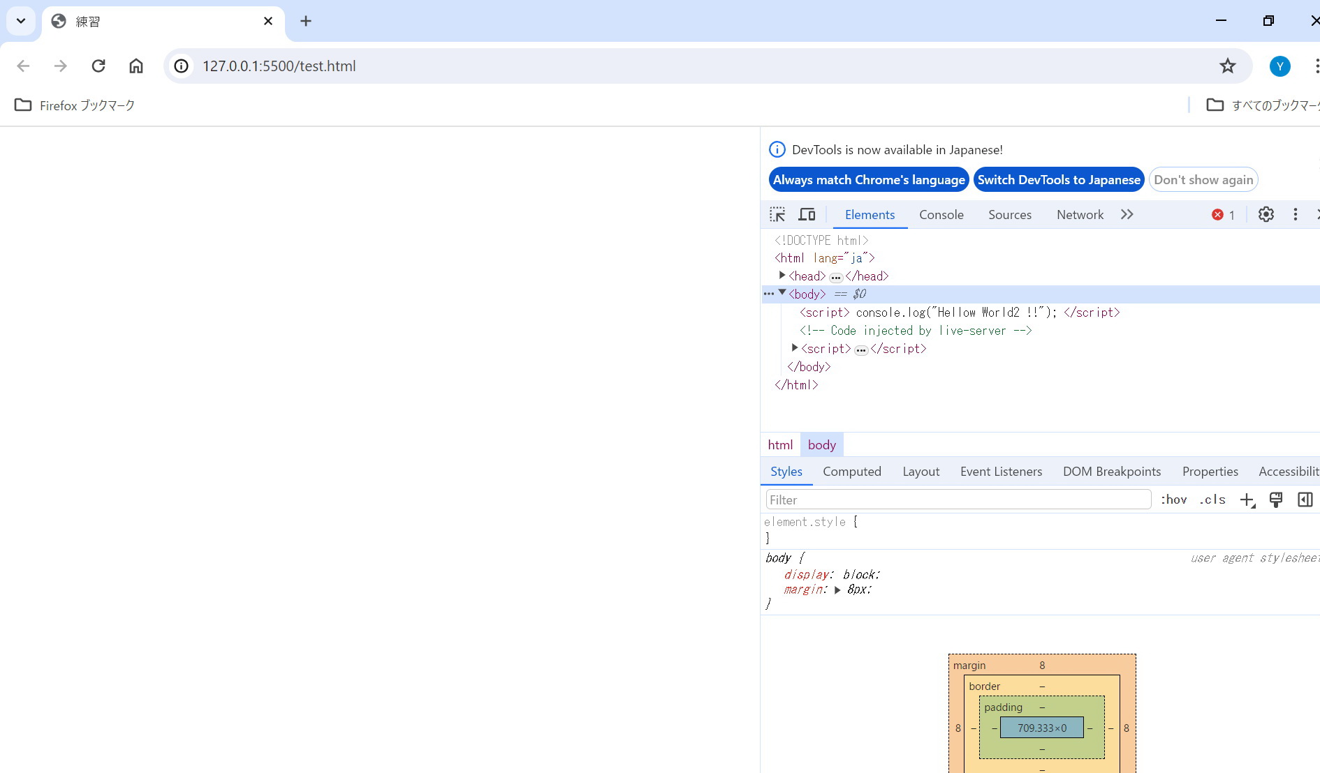Click the html breadcrumb
This screenshot has width=1320, height=773.
pos(780,445)
